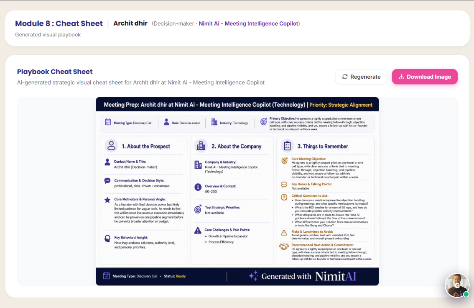Viewport: 474px width, 308px height.
Task: Click the handshake icon beside Recommended Next Action
Action: point(283,247)
